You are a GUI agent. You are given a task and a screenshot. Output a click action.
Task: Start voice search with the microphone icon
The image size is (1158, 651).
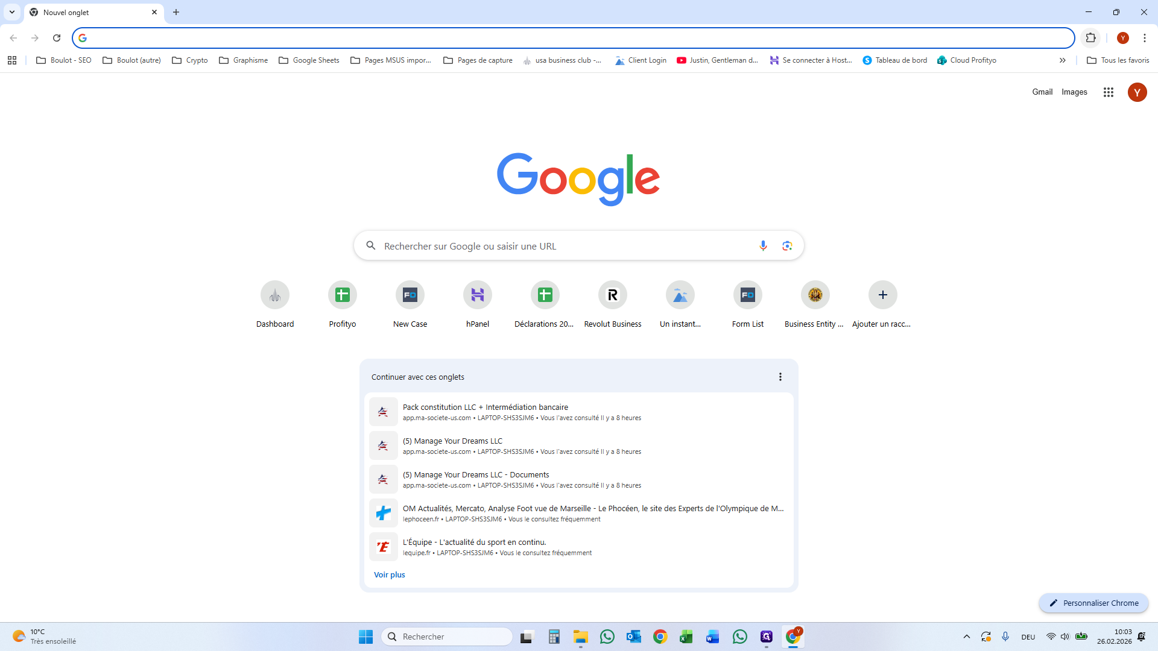[x=763, y=246]
